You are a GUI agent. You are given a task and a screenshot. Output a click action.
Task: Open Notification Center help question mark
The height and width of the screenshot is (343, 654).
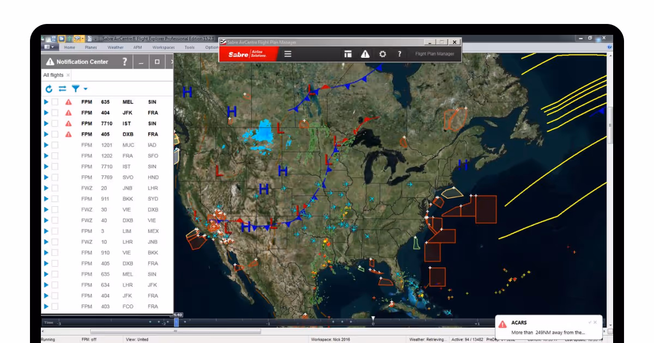124,62
